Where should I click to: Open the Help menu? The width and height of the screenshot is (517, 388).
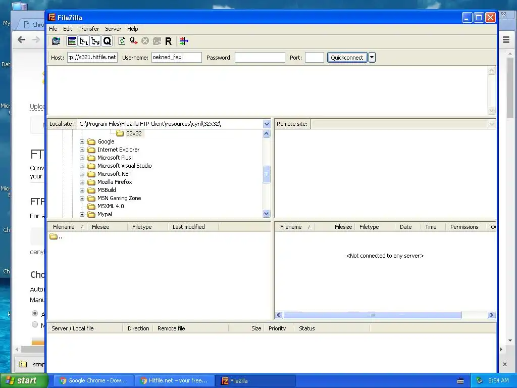click(133, 29)
